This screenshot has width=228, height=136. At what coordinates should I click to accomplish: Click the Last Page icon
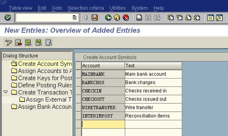click(197, 18)
